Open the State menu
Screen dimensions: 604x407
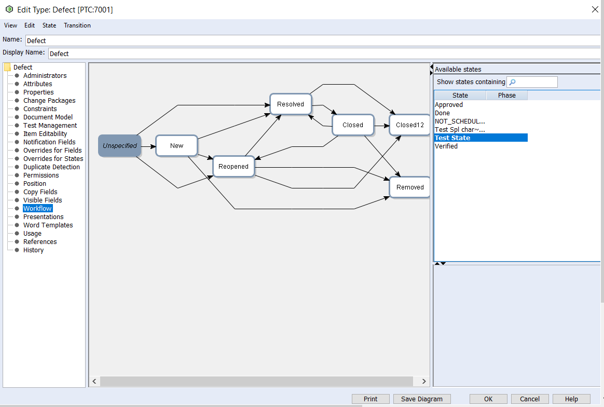[49, 25]
